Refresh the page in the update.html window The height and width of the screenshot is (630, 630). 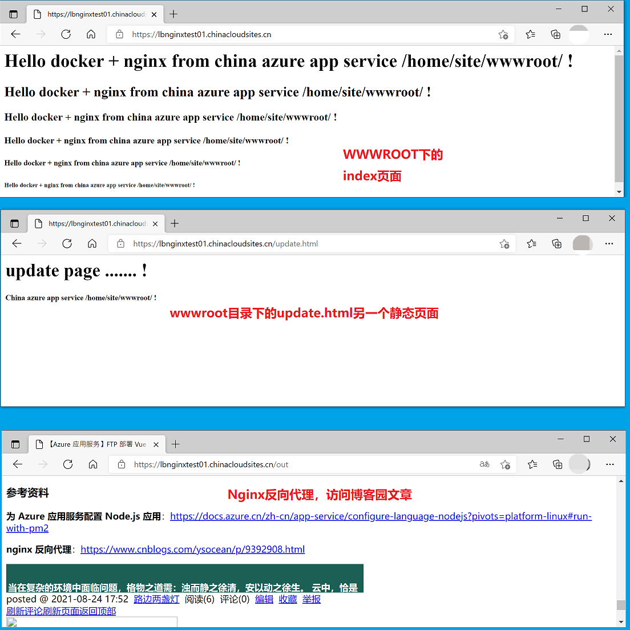67,244
